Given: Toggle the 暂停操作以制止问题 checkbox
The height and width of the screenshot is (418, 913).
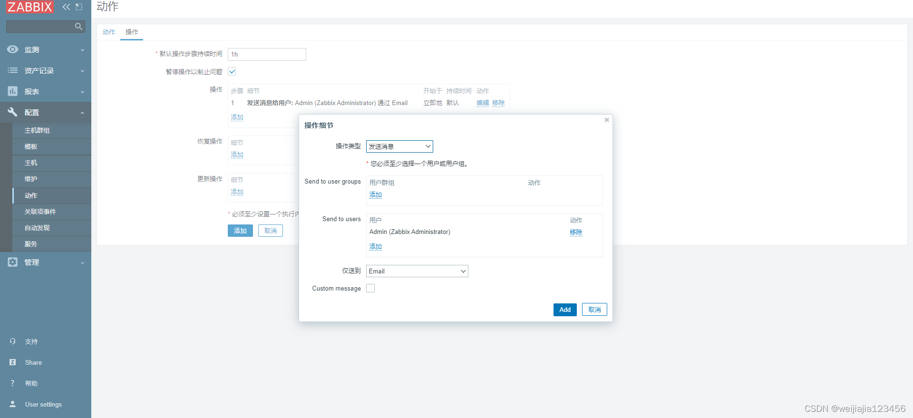Looking at the screenshot, I should (232, 72).
